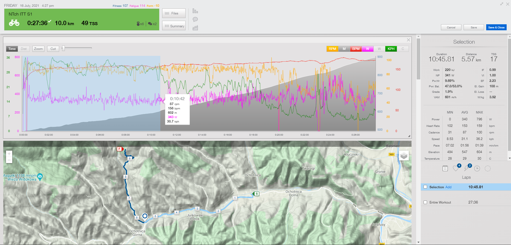
Task: Switch graph axis to Time
Action: coord(12,49)
